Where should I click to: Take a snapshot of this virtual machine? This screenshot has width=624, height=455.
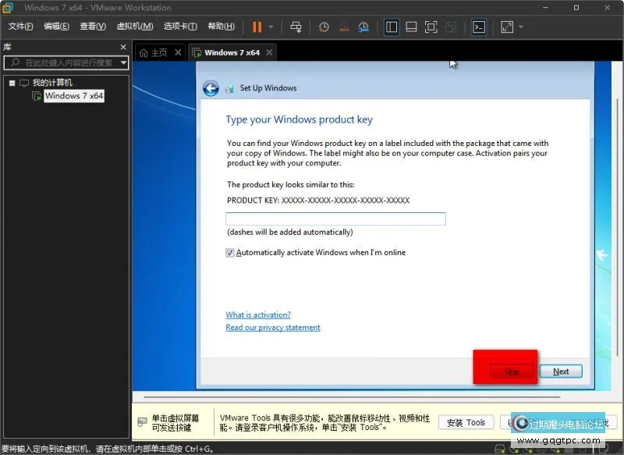click(x=324, y=27)
